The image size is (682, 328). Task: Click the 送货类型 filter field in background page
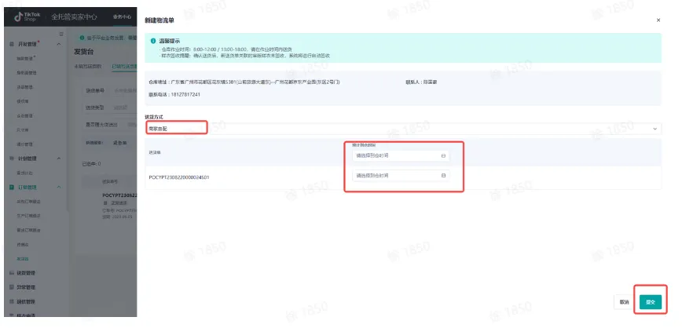click(x=124, y=108)
